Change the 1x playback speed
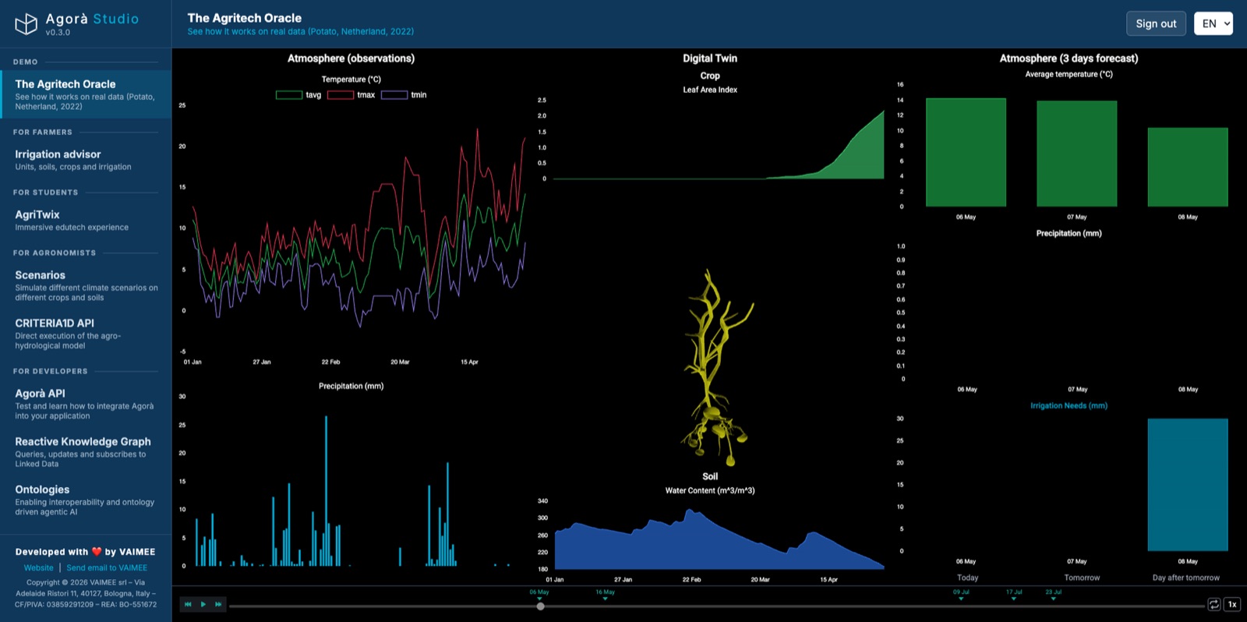The height and width of the screenshot is (622, 1247). (x=1232, y=604)
